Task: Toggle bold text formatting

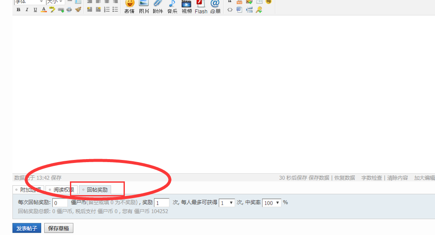Action: [x=18, y=9]
